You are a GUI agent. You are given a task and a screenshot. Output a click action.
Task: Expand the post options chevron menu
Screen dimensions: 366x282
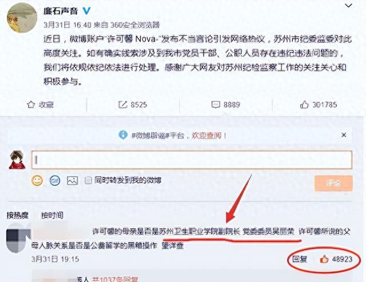click(348, 5)
